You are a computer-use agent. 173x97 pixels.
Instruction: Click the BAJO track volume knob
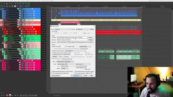pos(18,20)
